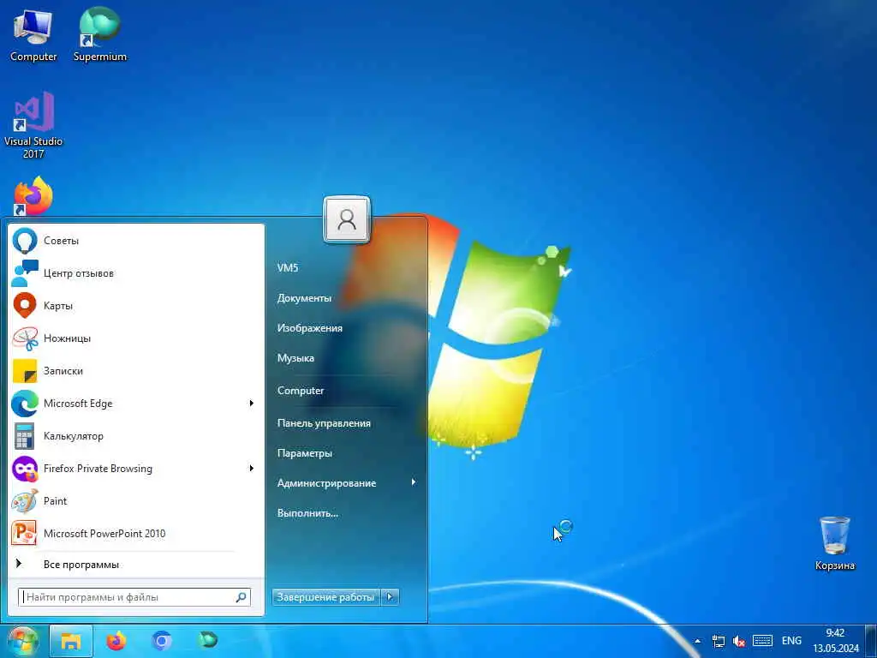The width and height of the screenshot is (877, 658).
Task: Open the Paint app icon
Action: pyautogui.click(x=25, y=500)
